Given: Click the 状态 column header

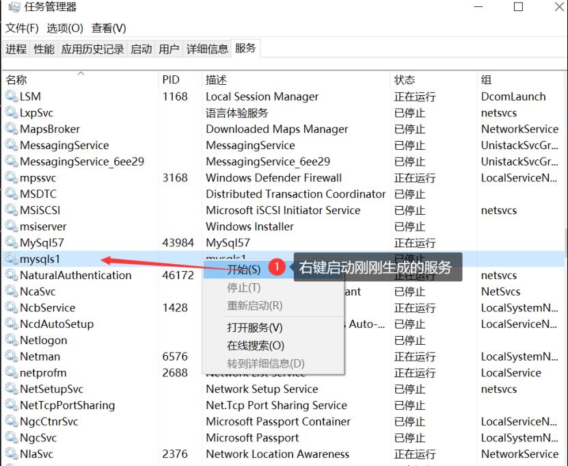Looking at the screenshot, I should (x=405, y=79).
